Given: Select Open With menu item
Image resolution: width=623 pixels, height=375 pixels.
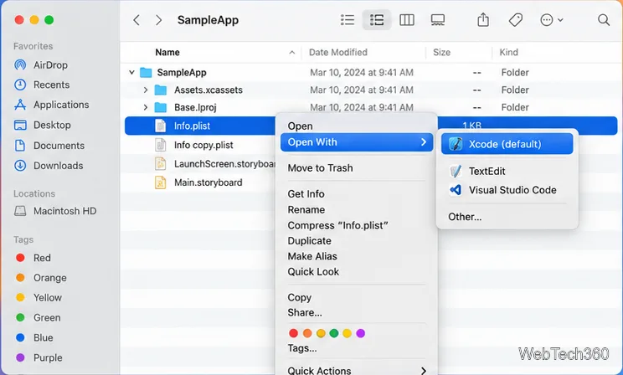Looking at the screenshot, I should [x=357, y=142].
